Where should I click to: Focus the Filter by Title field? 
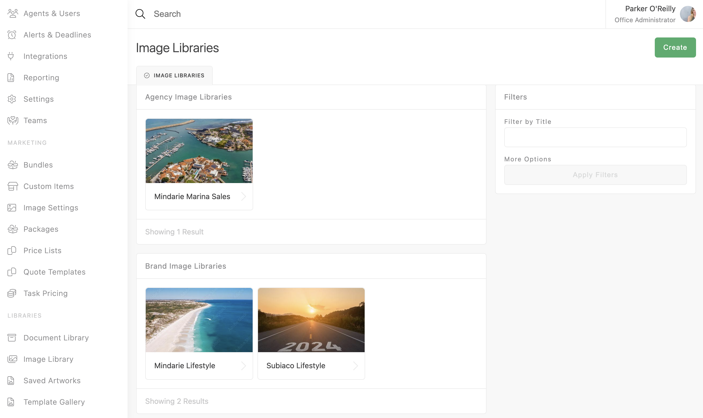click(x=595, y=138)
